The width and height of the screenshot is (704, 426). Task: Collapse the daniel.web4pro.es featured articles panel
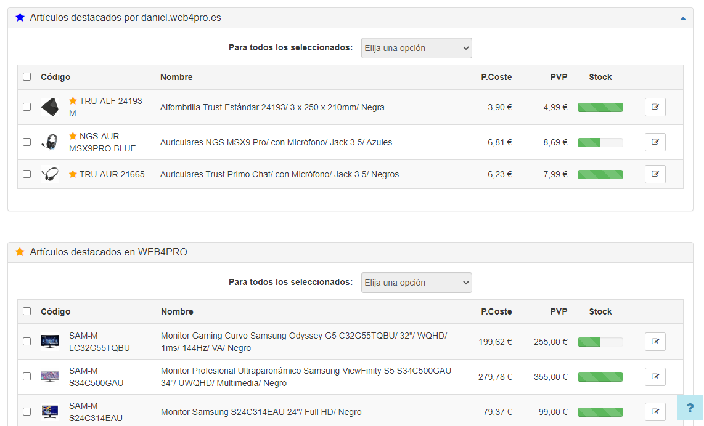click(682, 18)
